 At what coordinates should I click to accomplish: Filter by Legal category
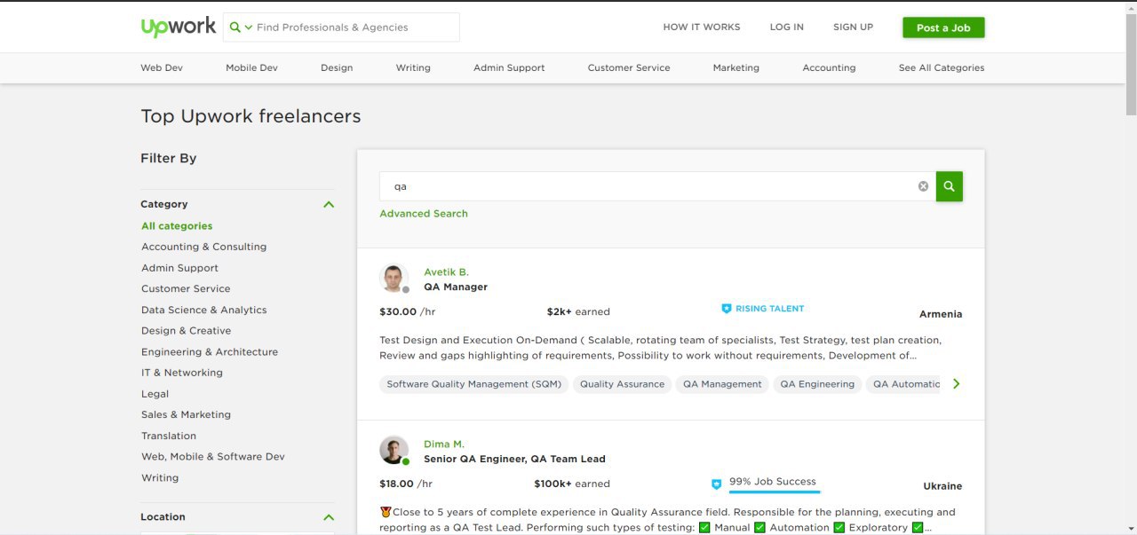[x=155, y=393]
